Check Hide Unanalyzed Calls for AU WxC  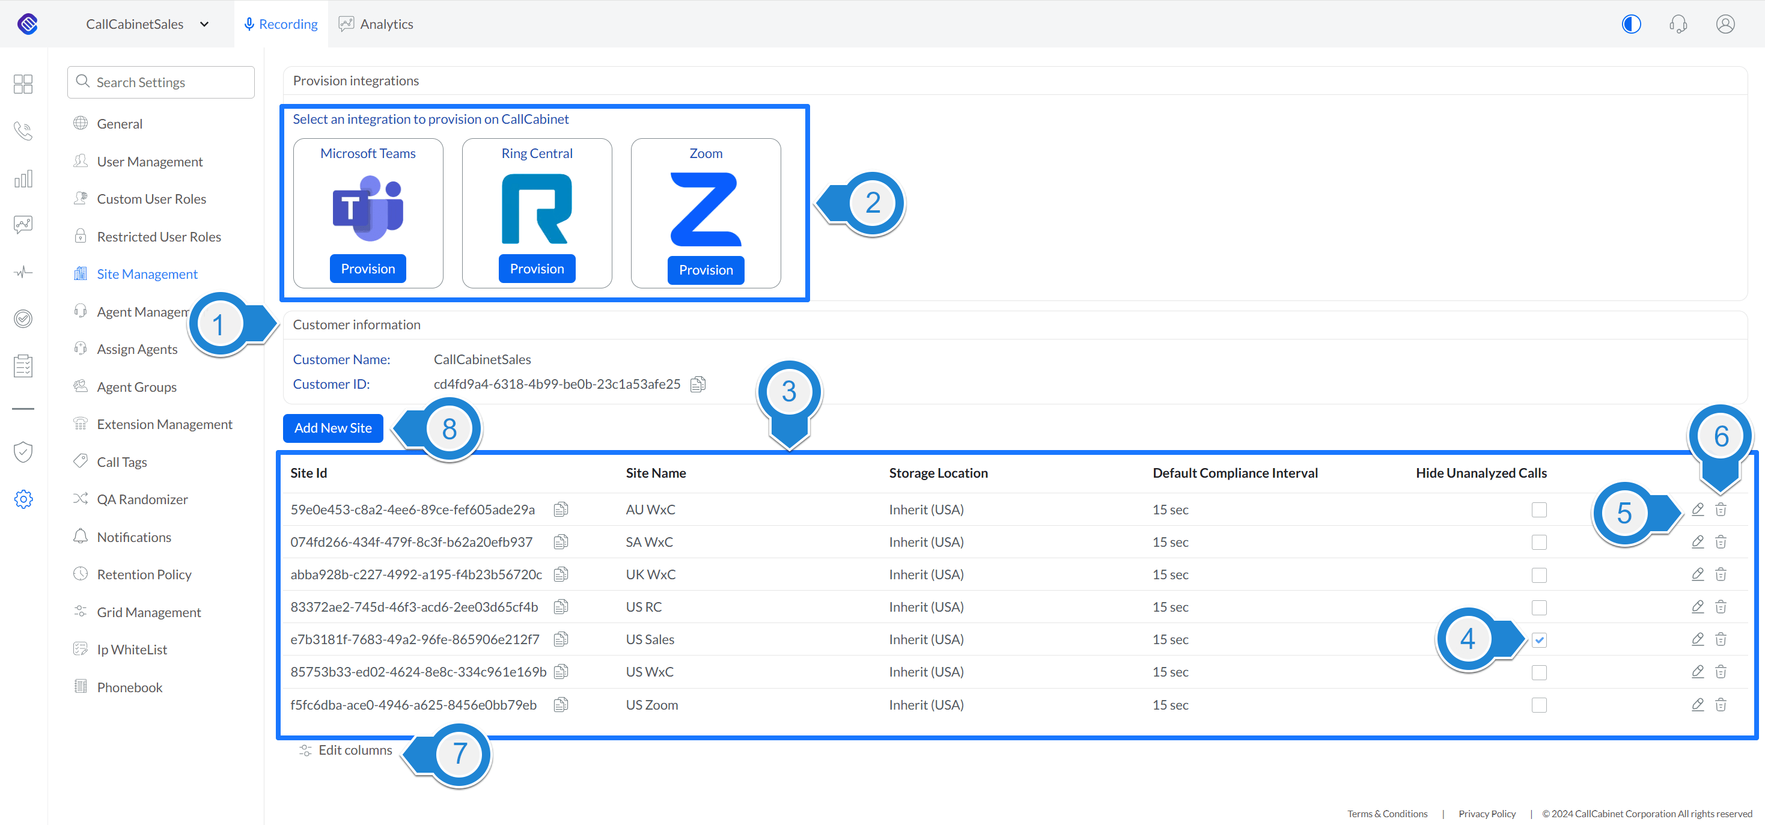point(1539,510)
